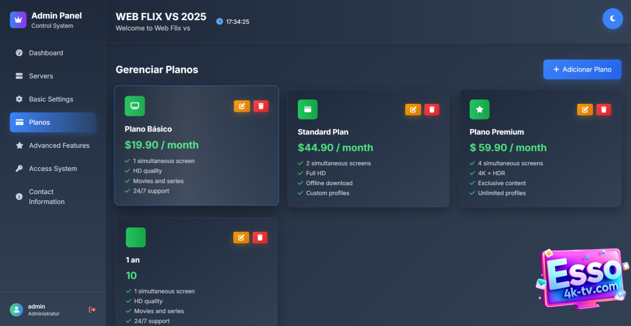631x326 pixels.
Task: Click the admin user avatar
Action: (x=17, y=310)
